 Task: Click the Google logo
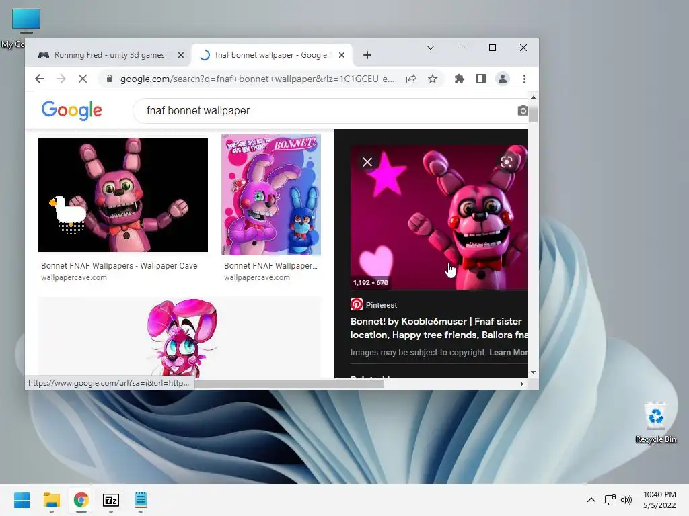(x=71, y=110)
